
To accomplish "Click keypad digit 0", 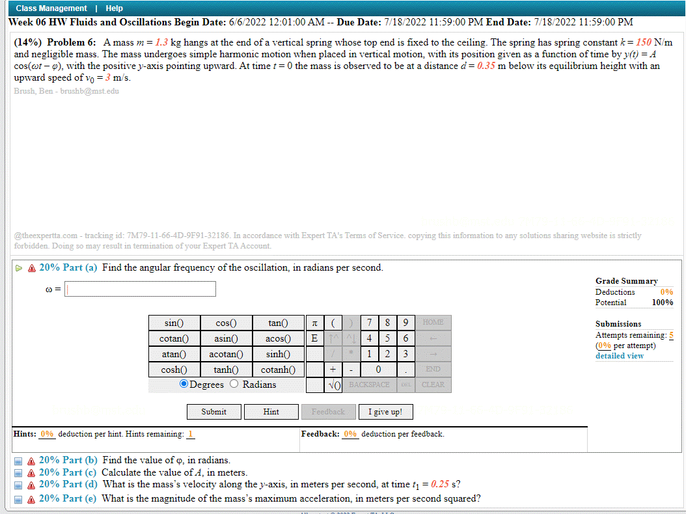I will [x=378, y=370].
